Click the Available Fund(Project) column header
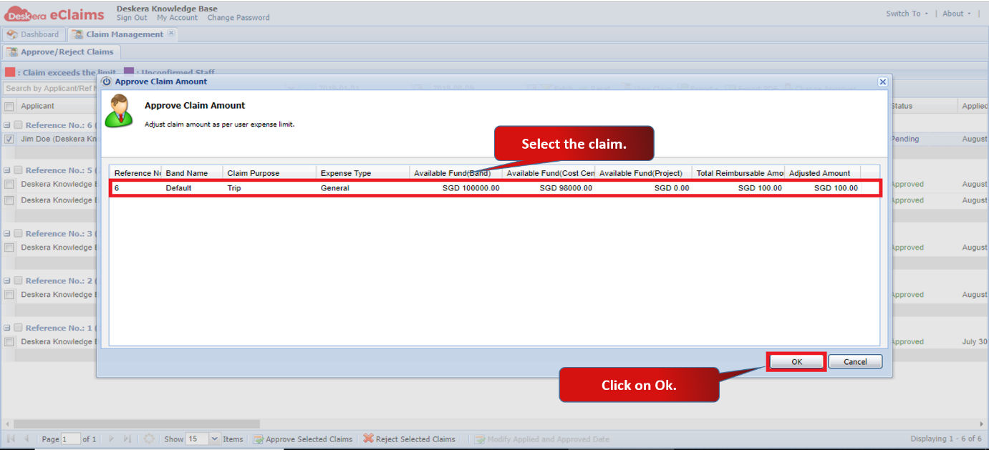Viewport: 989px width, 450px height. coord(643,173)
